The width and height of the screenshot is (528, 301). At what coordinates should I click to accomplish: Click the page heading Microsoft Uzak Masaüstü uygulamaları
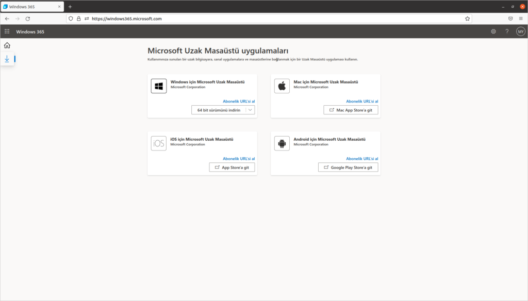point(218,51)
